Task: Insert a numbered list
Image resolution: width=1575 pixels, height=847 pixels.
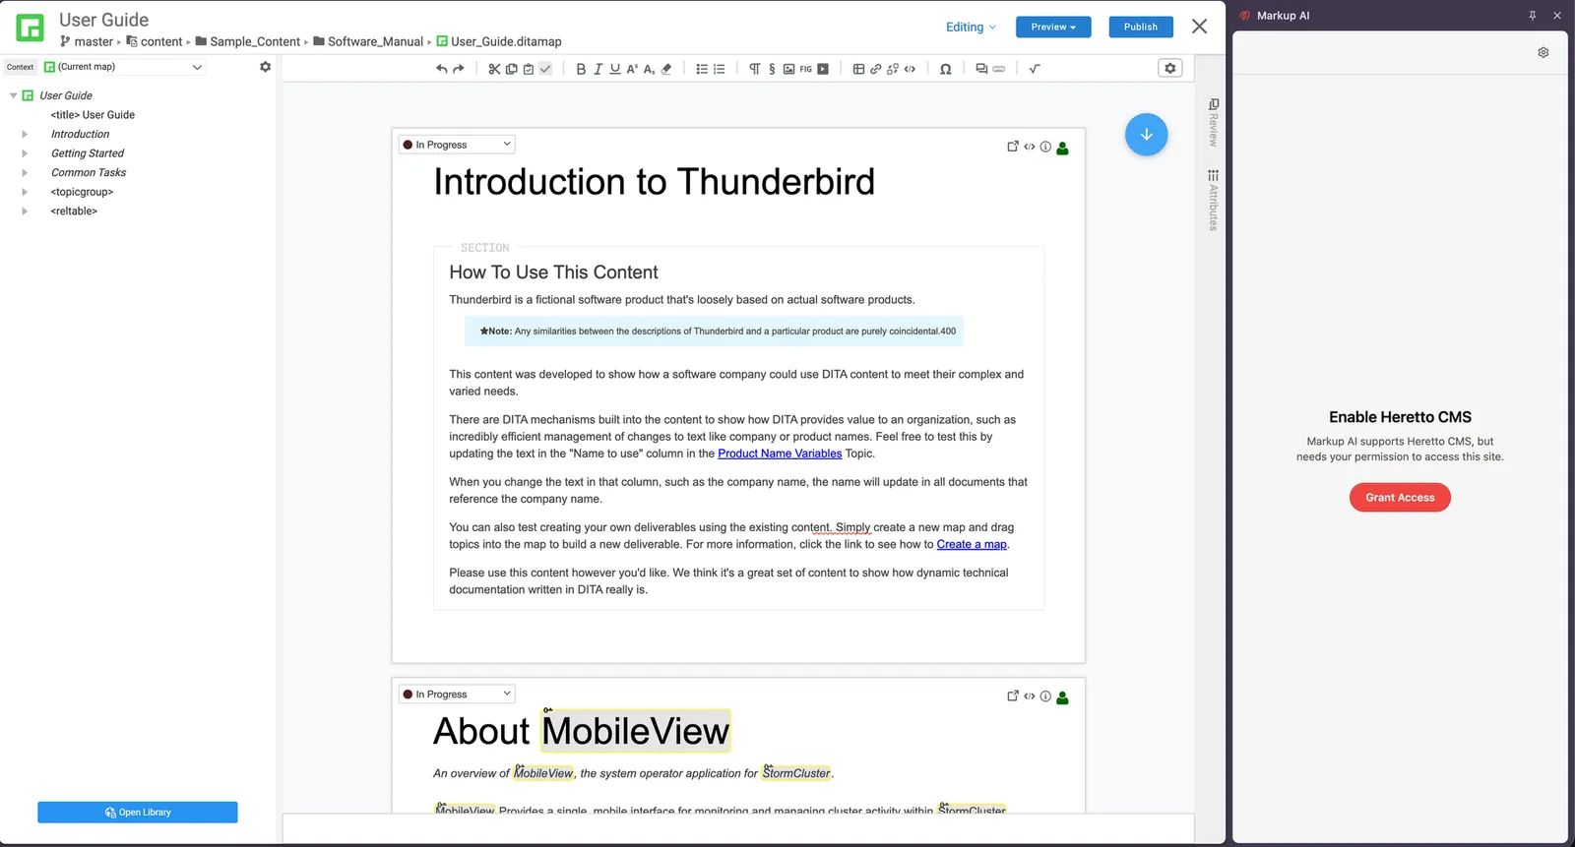Action: [x=719, y=69]
